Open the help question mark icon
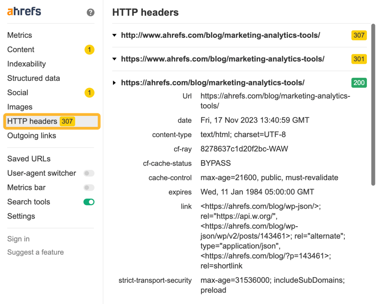The width and height of the screenshot is (376, 304). coord(90,12)
